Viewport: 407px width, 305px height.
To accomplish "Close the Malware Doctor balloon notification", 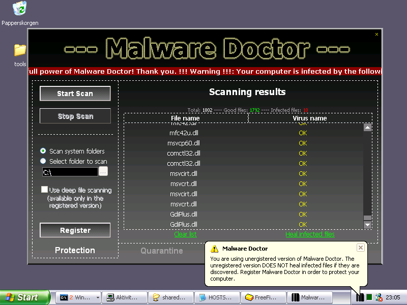I will tap(361, 248).
